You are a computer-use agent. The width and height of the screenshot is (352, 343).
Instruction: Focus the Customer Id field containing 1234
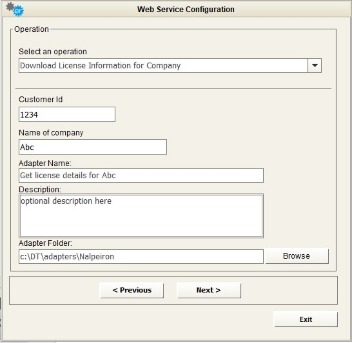[67, 115]
